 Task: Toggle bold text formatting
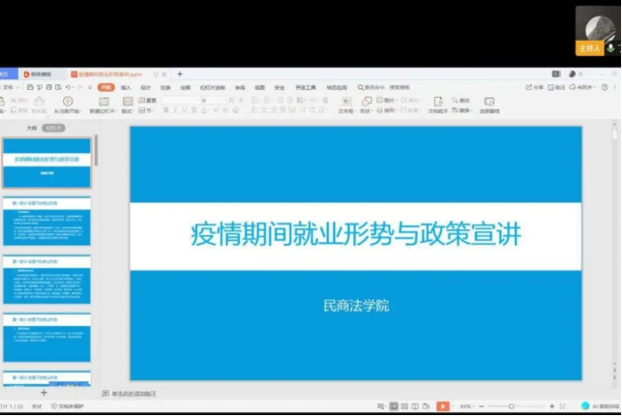pyautogui.click(x=165, y=110)
